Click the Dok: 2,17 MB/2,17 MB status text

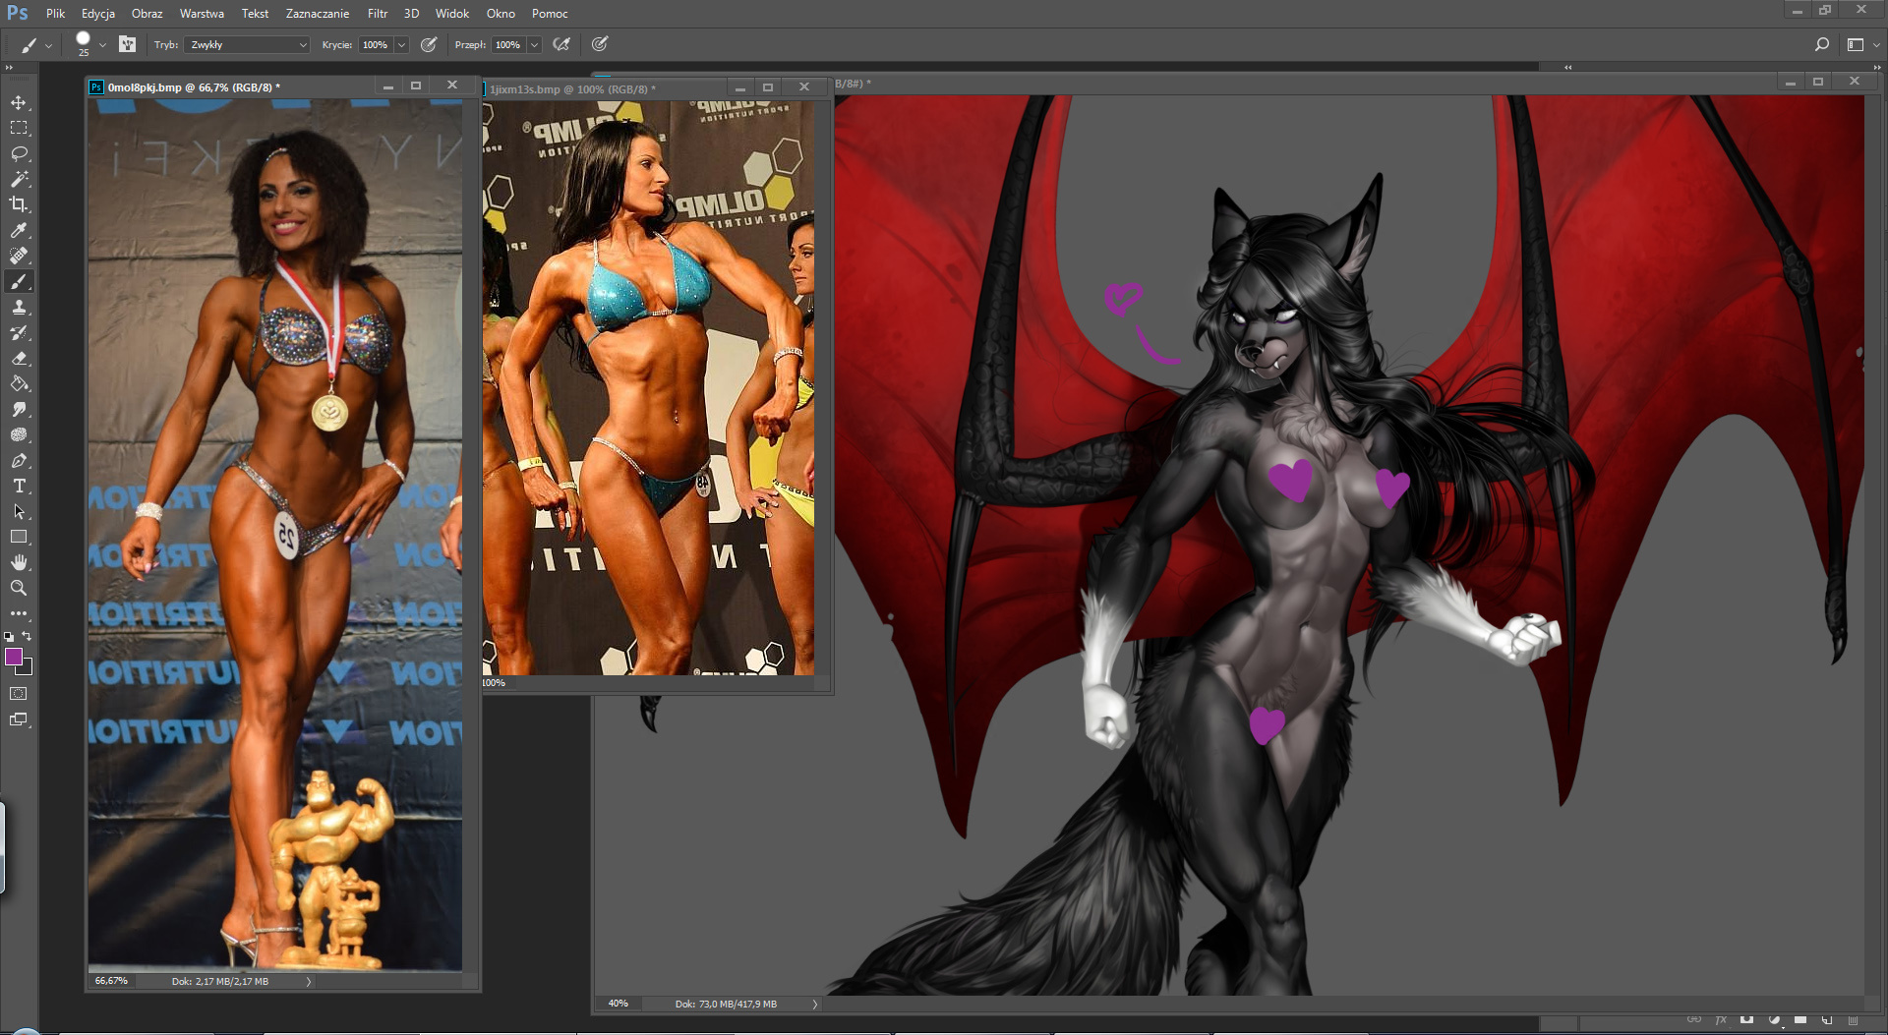[x=220, y=982]
